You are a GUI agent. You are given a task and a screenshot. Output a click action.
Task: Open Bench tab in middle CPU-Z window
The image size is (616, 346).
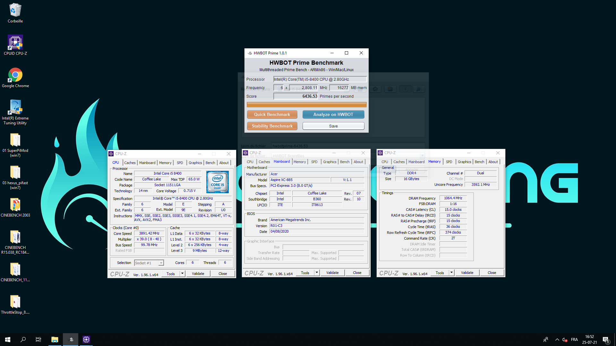[x=345, y=162]
